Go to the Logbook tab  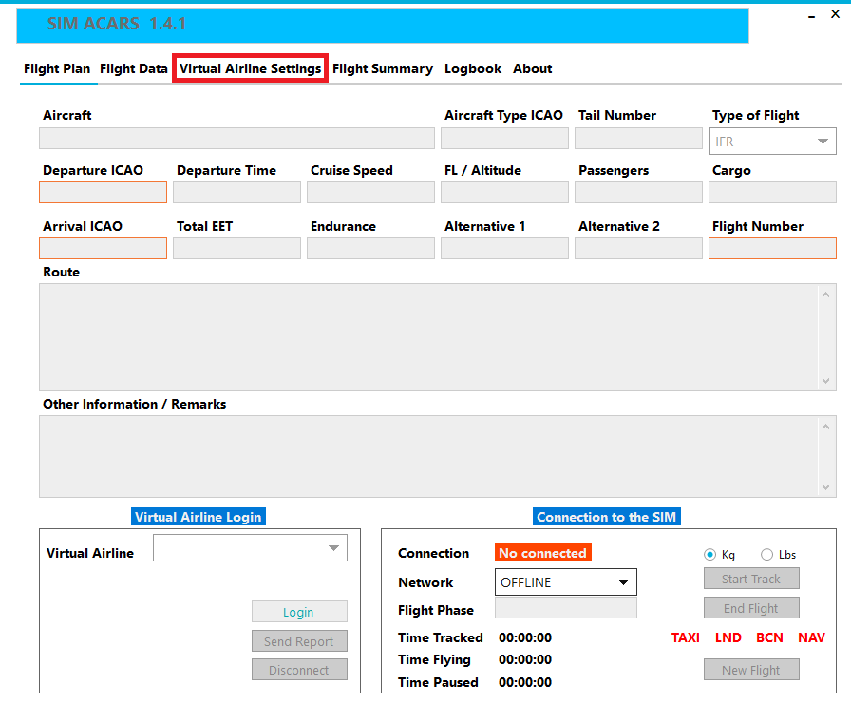click(472, 69)
